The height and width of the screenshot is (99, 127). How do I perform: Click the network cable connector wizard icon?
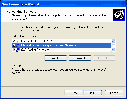point(119,15)
